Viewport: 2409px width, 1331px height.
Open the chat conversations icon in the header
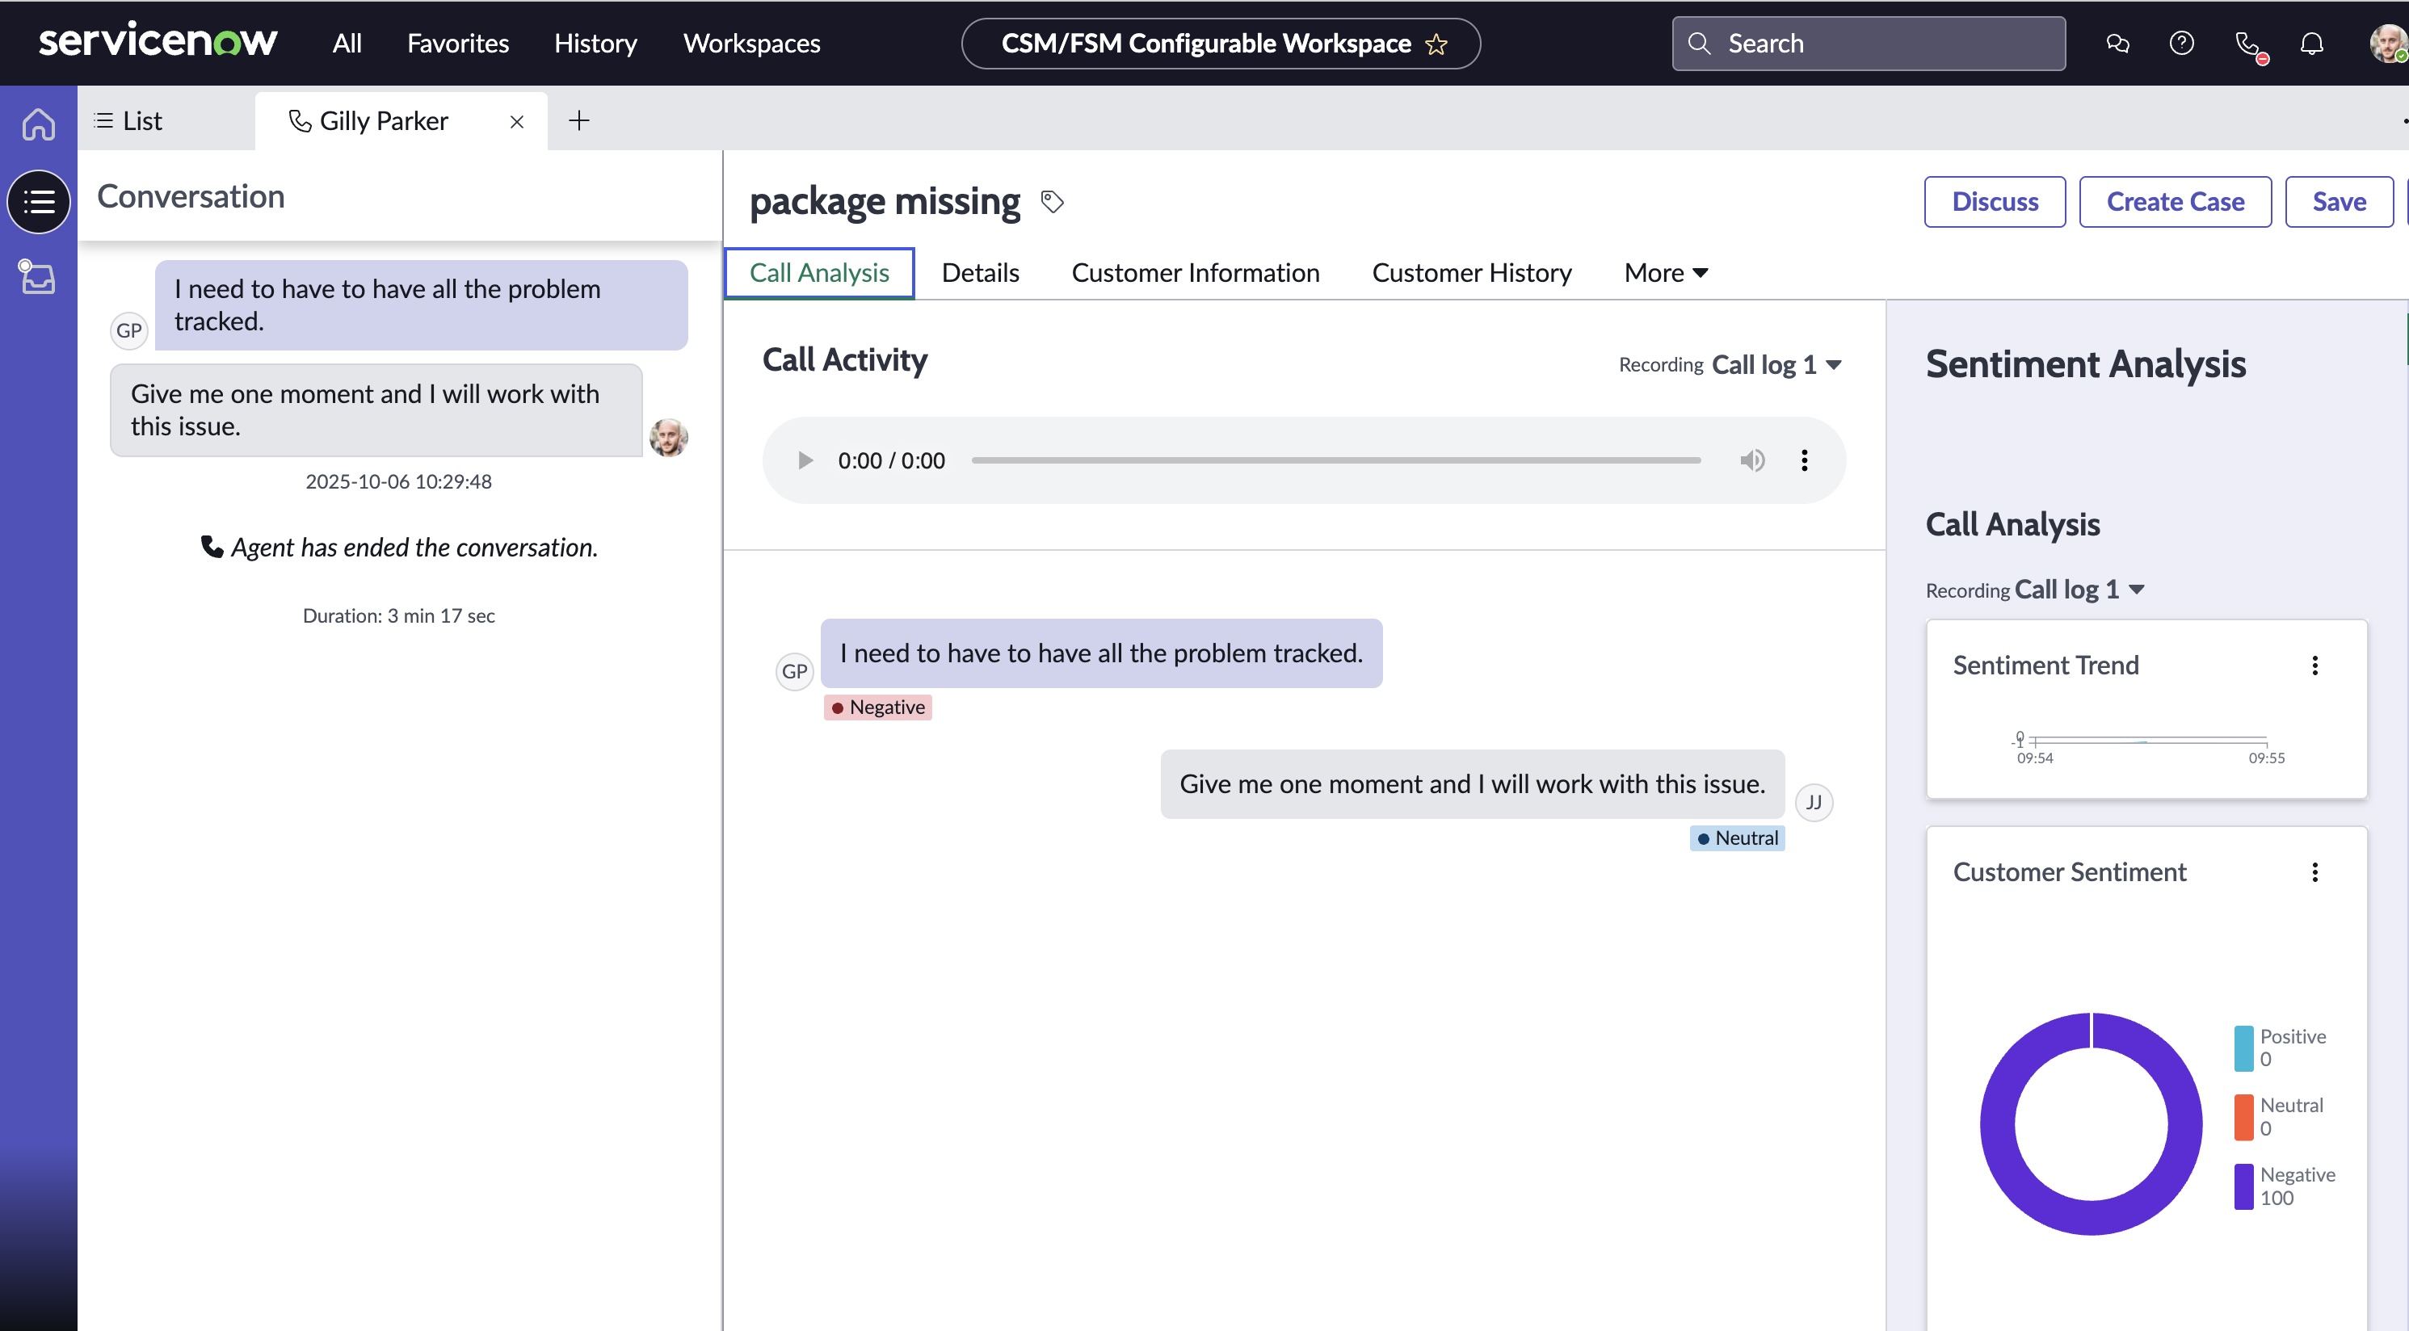coord(2117,43)
